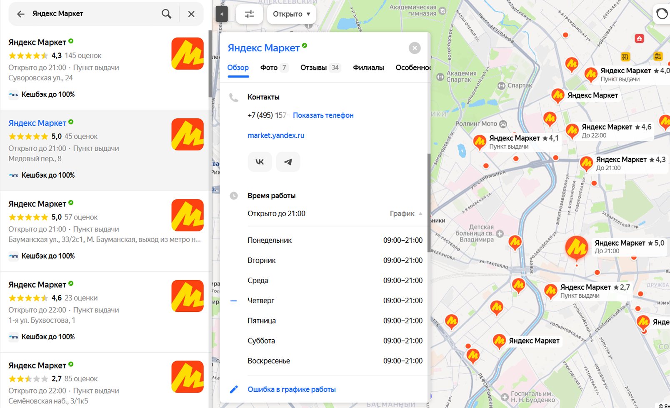Viewport: 670px width, 408px height.
Task: Open the map filters button
Action: [x=249, y=14]
